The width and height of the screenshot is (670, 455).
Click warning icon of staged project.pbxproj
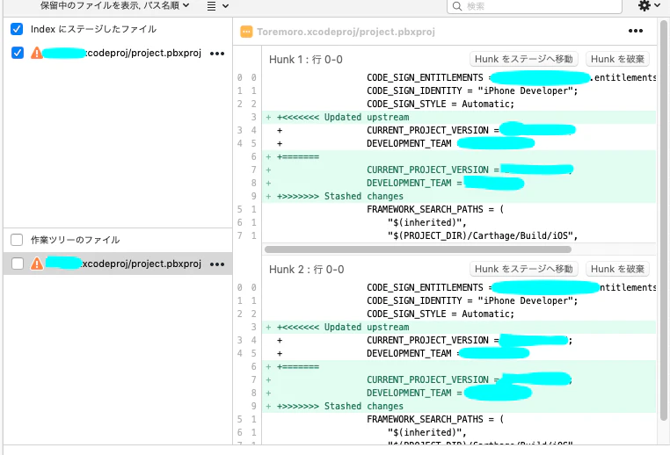point(37,53)
